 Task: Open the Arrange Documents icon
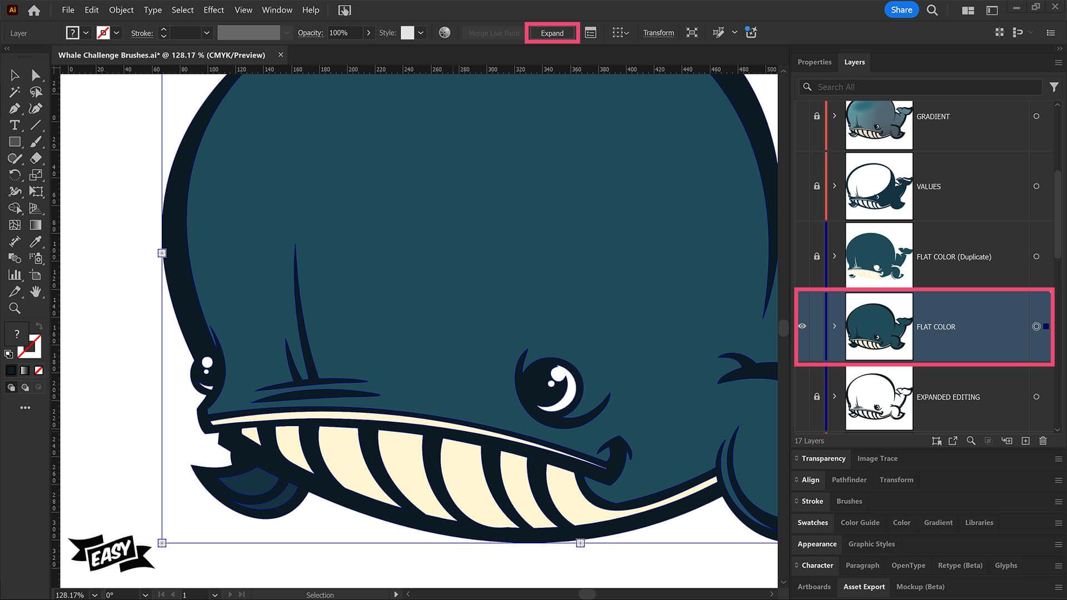point(968,10)
